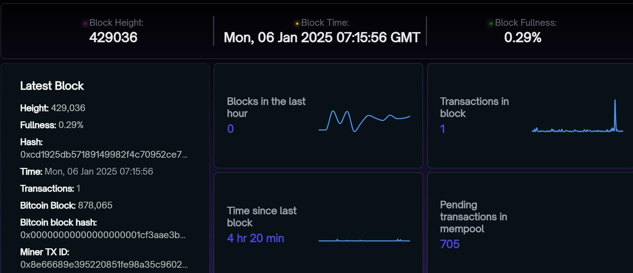Click the Blocks in the last hour count 0

[230, 129]
